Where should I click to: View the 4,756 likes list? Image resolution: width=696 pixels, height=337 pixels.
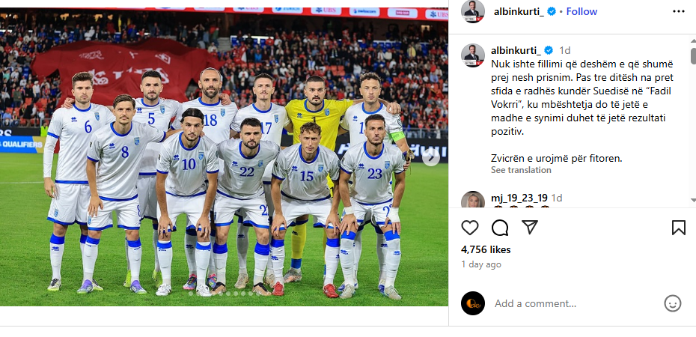click(x=486, y=249)
